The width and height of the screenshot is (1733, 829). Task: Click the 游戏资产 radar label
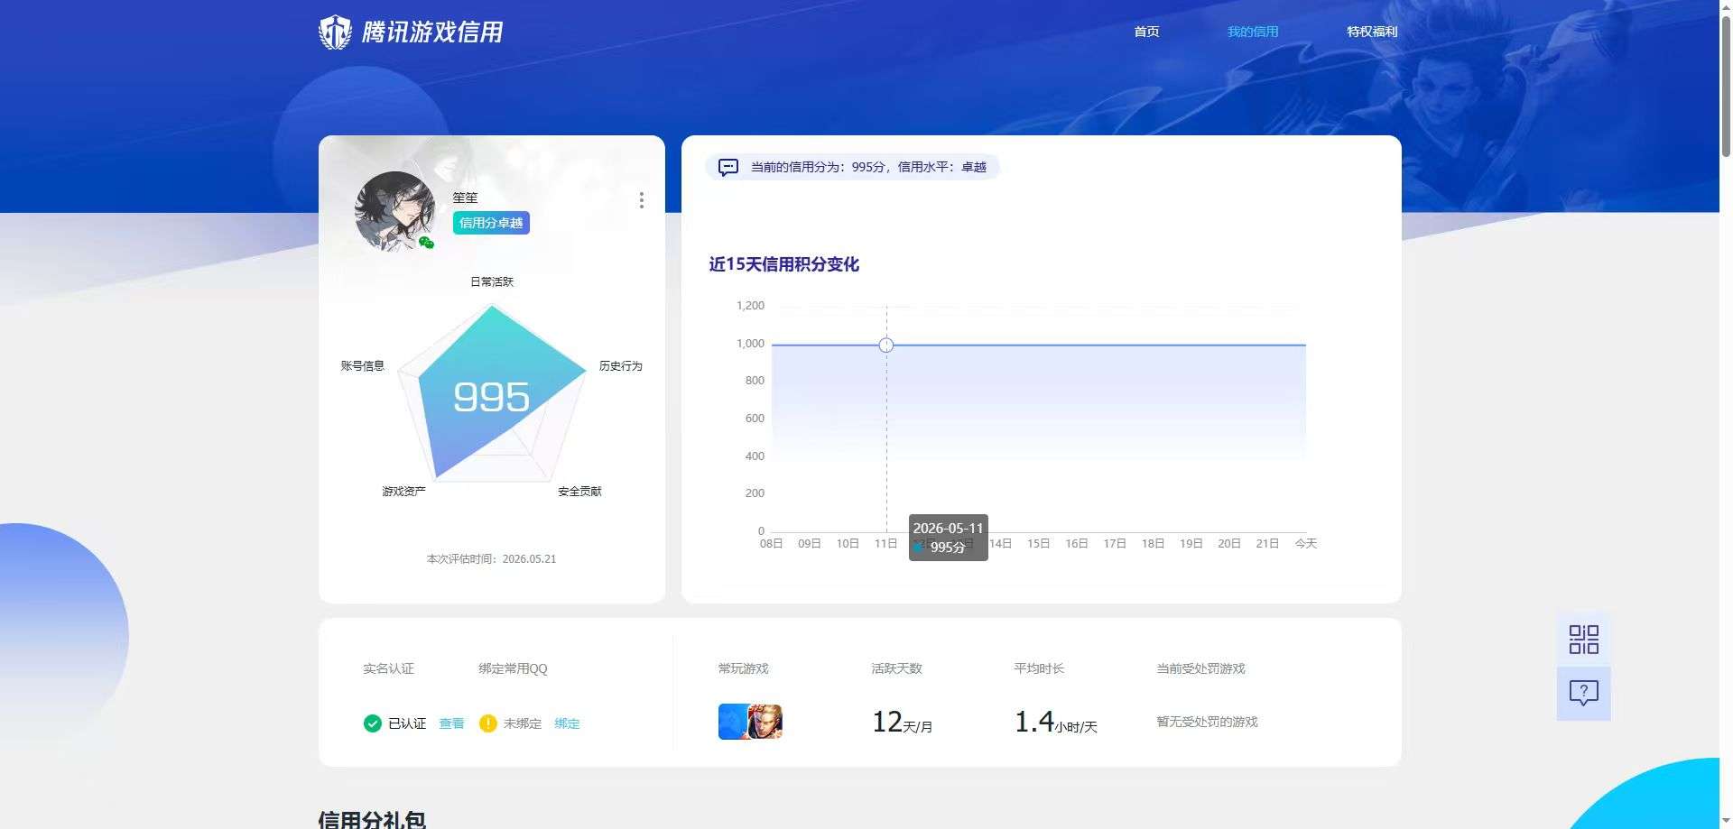point(403,491)
